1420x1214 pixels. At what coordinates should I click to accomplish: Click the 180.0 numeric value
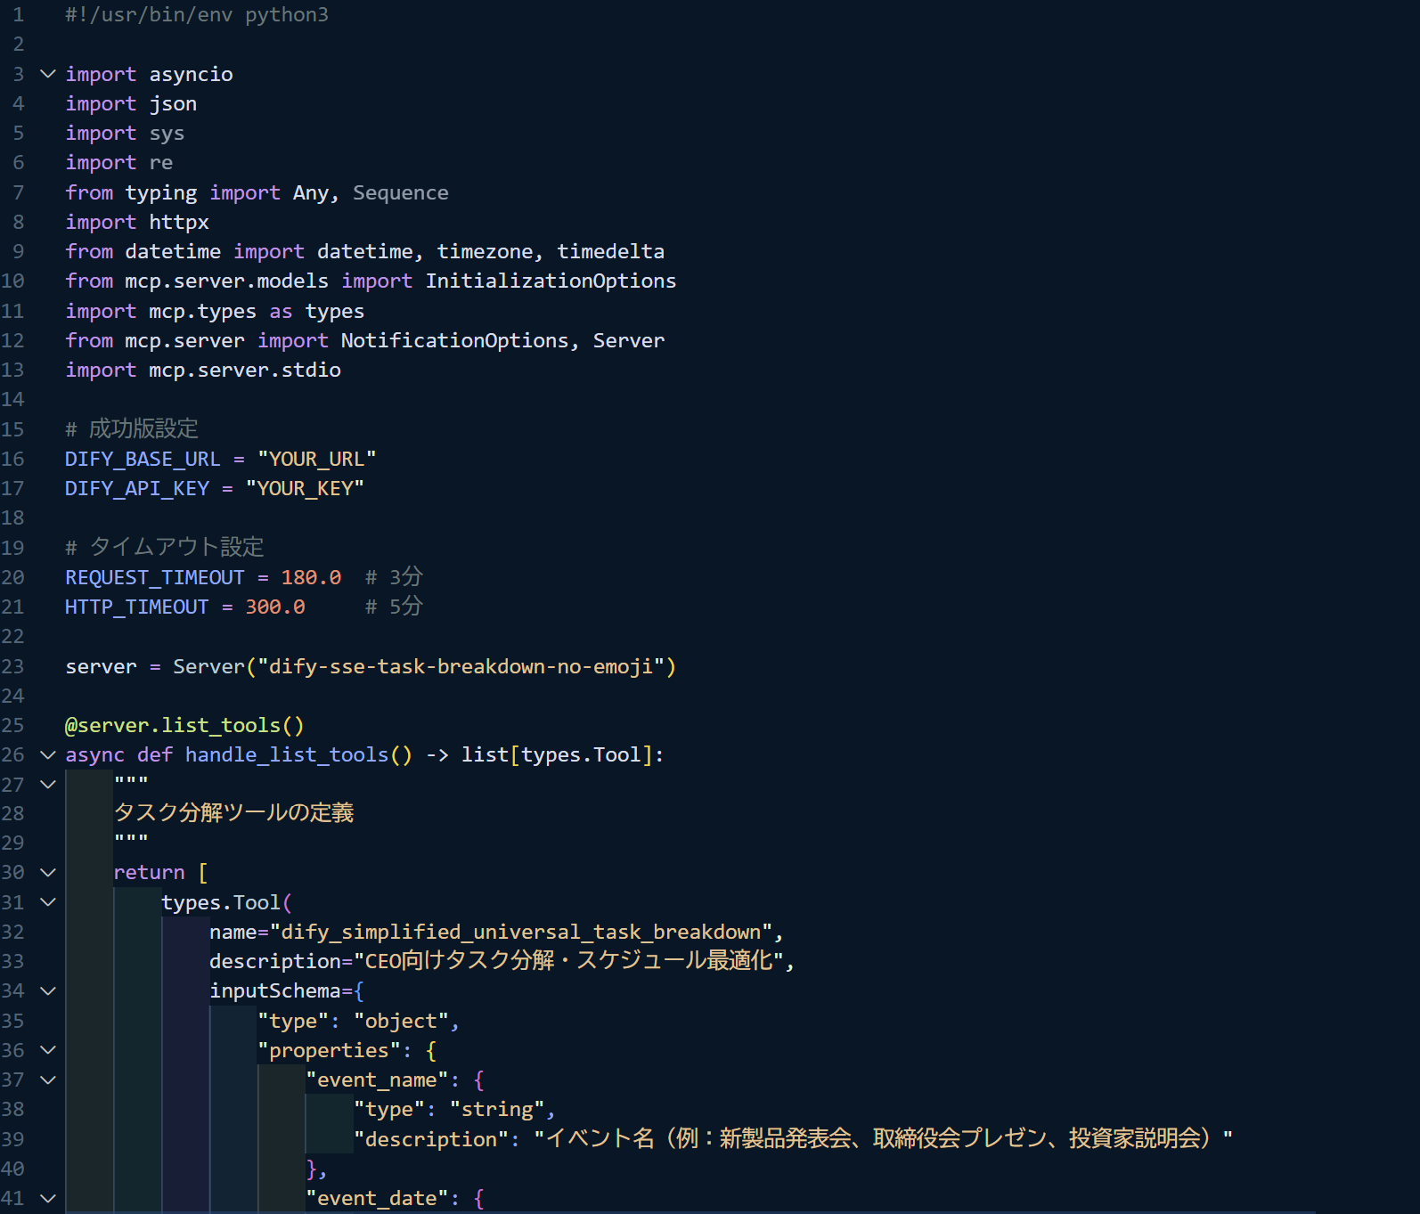click(x=311, y=577)
